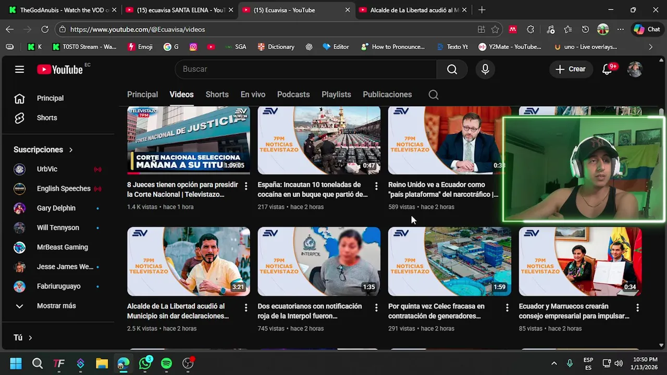Image resolution: width=667 pixels, height=375 pixels.
Task: Open options for Celec generadores video
Action: [x=507, y=308]
